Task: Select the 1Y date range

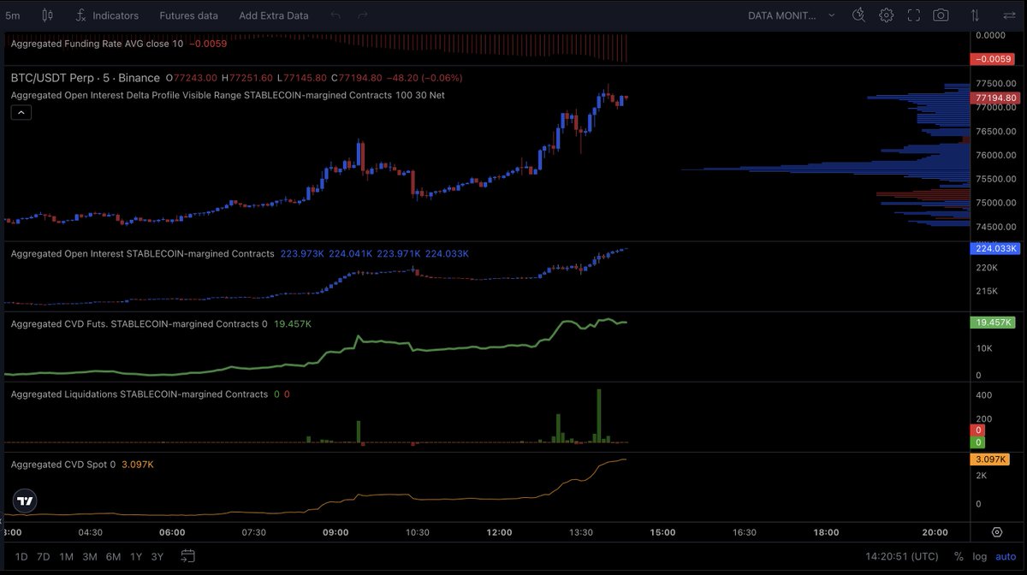Action: tap(135, 556)
